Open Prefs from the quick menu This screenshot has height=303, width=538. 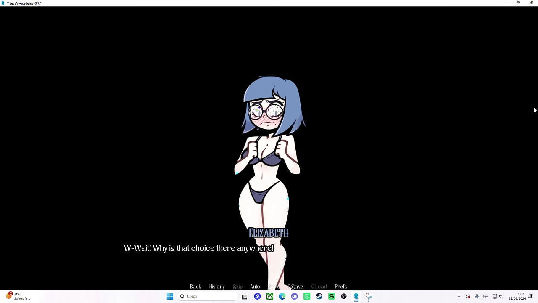pyautogui.click(x=341, y=287)
